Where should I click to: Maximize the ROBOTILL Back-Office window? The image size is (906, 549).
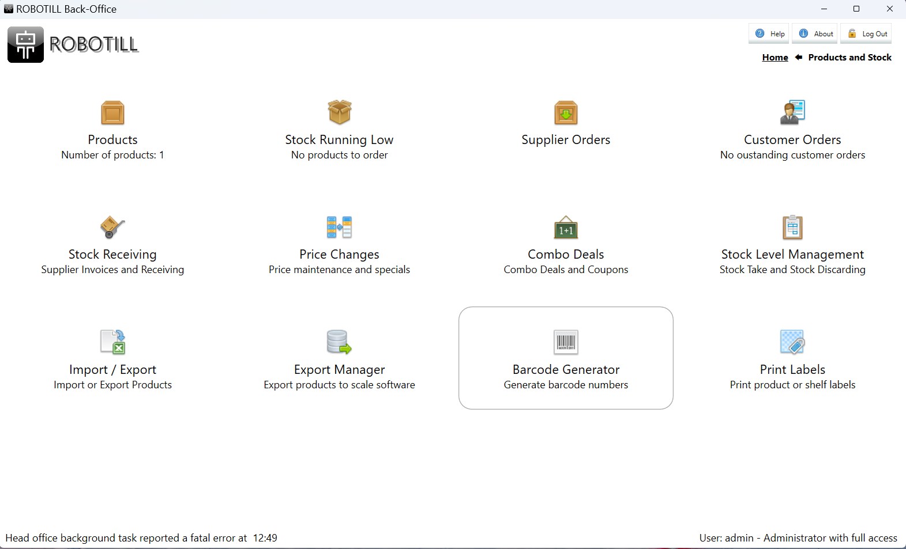coord(856,9)
